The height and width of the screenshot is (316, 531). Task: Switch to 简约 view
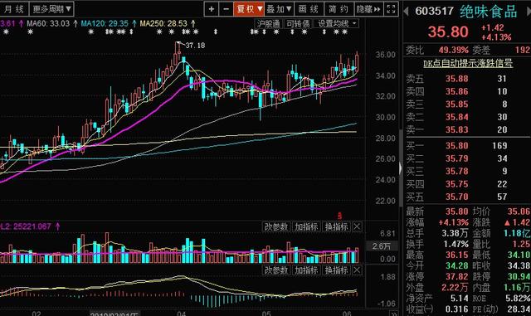[x=339, y=9]
